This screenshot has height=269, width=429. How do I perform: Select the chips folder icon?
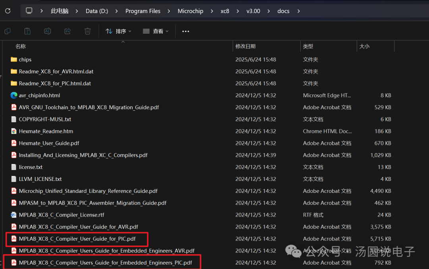point(14,60)
